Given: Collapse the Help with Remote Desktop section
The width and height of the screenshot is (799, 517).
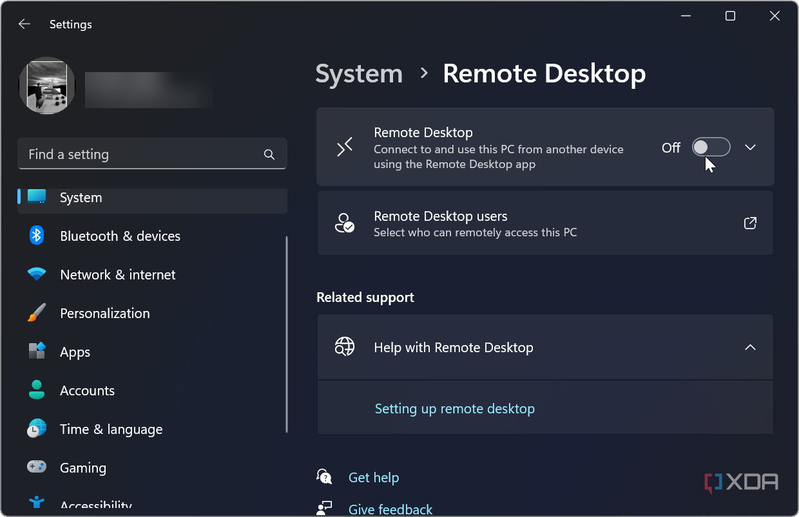Looking at the screenshot, I should click(750, 347).
